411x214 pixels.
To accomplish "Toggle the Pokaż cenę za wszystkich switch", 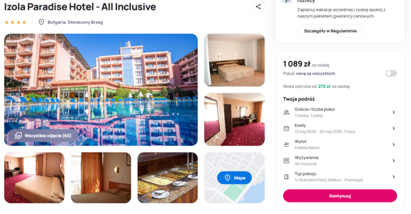I will coord(391,73).
